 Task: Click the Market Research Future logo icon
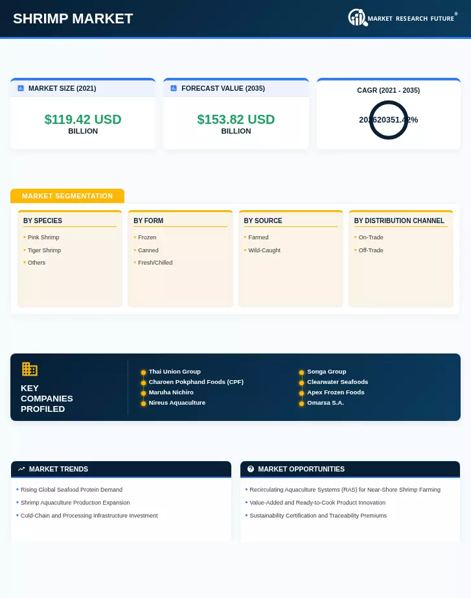click(358, 18)
